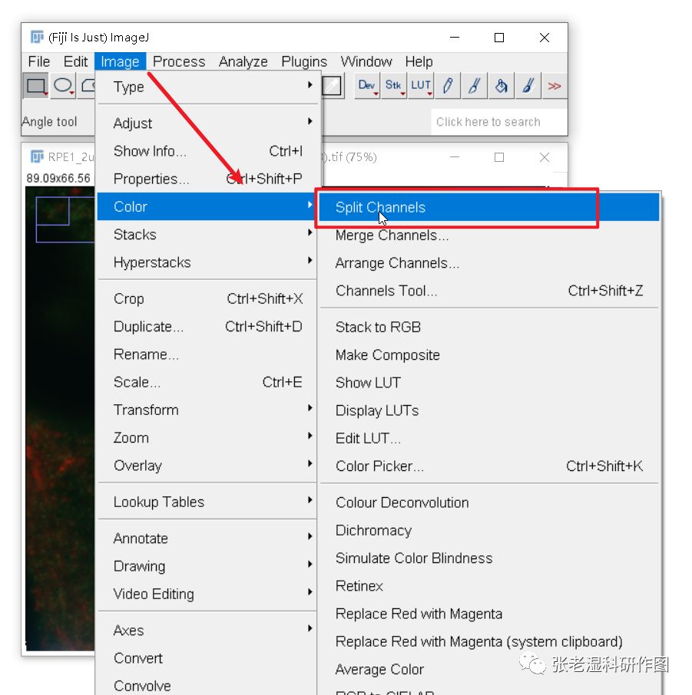This screenshot has height=695, width=692.
Task: Select the Pencil tool
Action: 448,86
